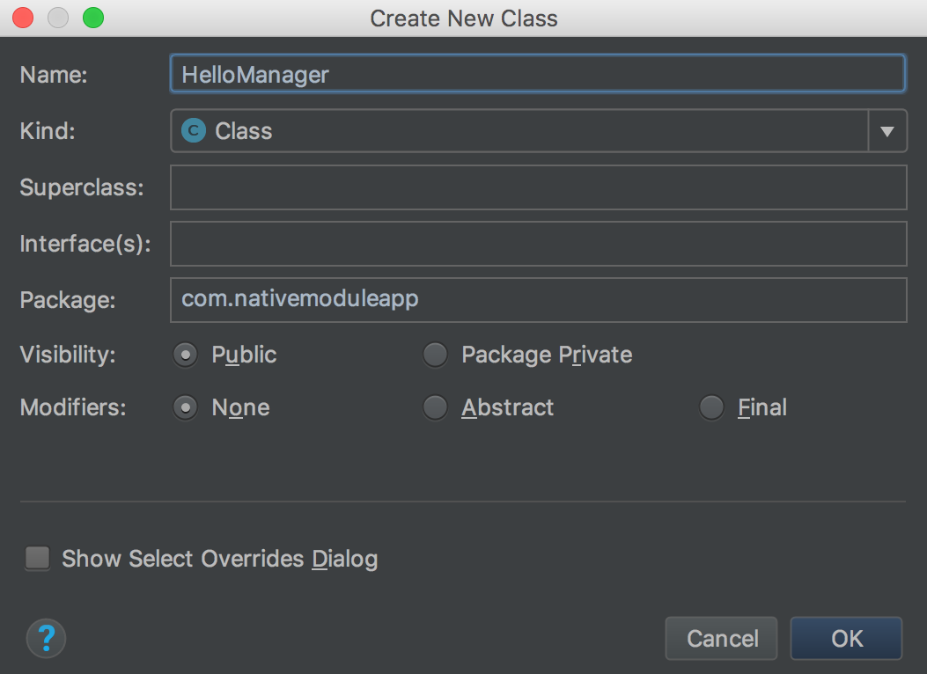Click the Kind combo box showing Class
Viewport: 927px width, 674px height.
519,131
